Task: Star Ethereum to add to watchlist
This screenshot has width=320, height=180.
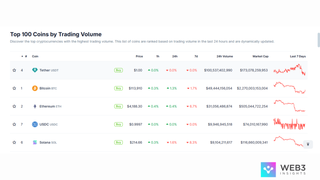Action: point(14,106)
